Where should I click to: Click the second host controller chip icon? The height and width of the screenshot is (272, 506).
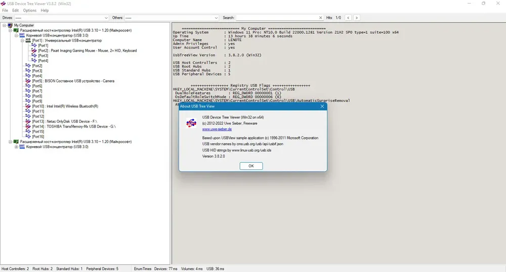tap(16, 142)
